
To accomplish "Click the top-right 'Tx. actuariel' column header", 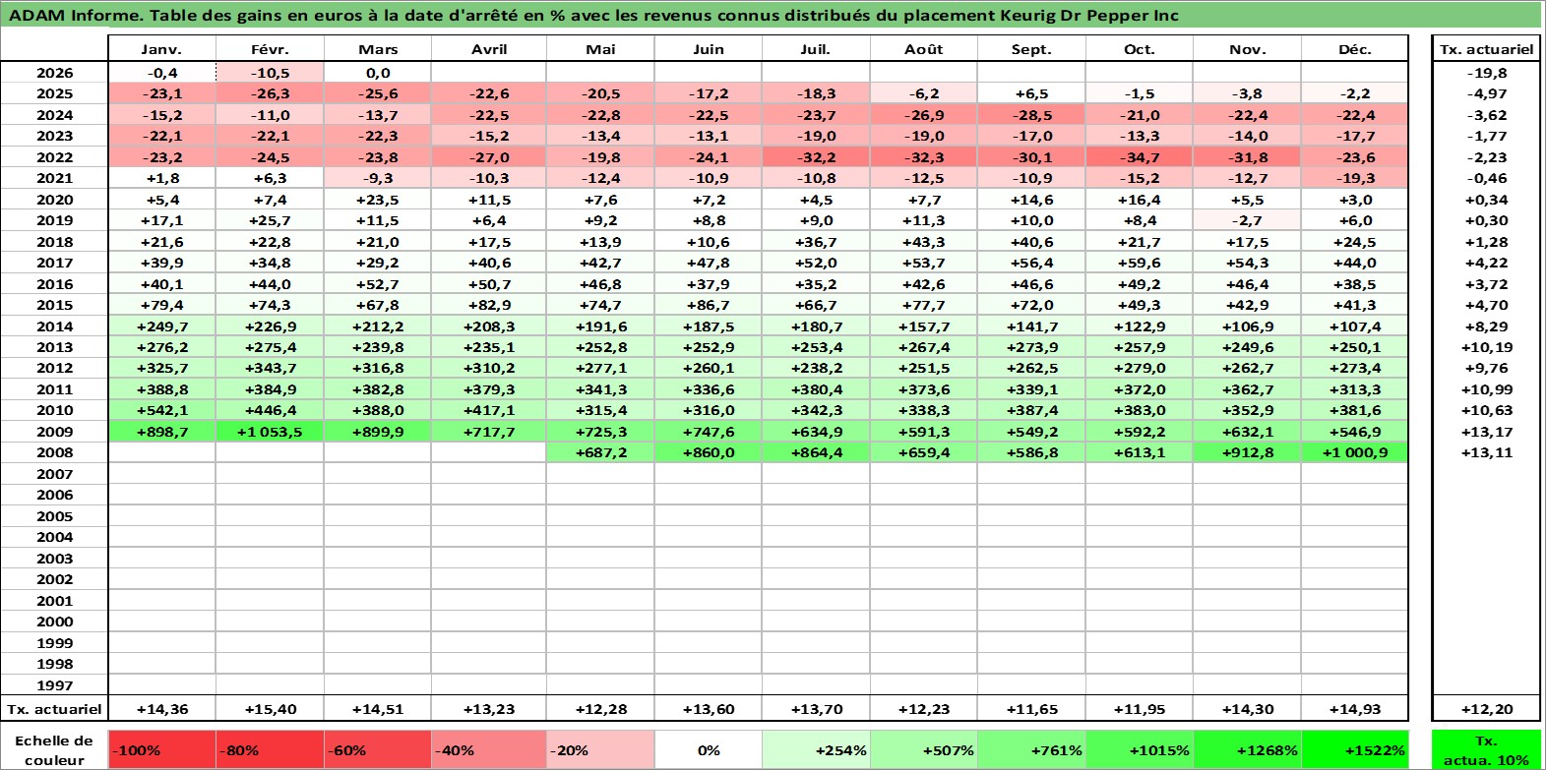I will [x=1486, y=49].
